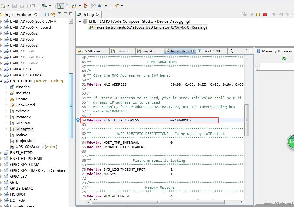This screenshot has width=294, height=207.
Task: Open echod.c in Project Explorer
Action: (x=22, y=111)
